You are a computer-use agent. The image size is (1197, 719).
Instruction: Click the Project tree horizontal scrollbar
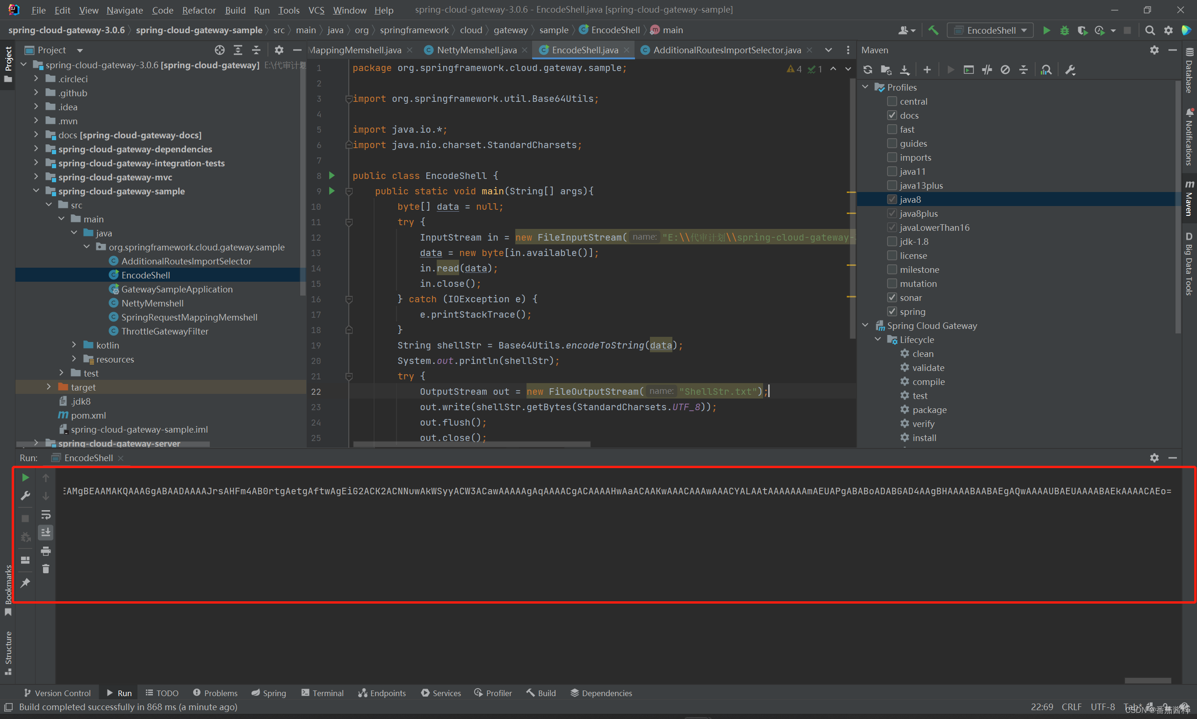click(114, 444)
